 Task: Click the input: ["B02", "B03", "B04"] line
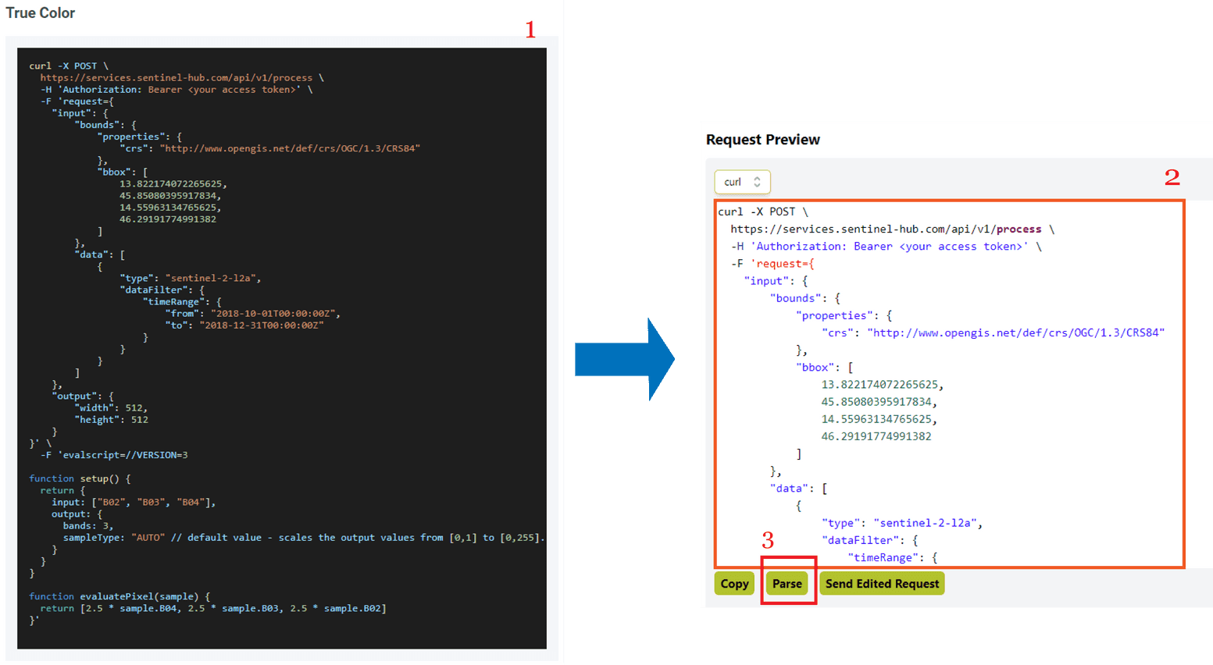point(134,502)
